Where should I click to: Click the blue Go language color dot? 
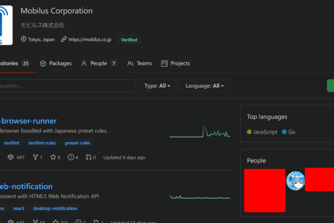pyautogui.click(x=284, y=132)
